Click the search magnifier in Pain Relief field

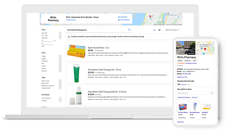tap(129, 30)
